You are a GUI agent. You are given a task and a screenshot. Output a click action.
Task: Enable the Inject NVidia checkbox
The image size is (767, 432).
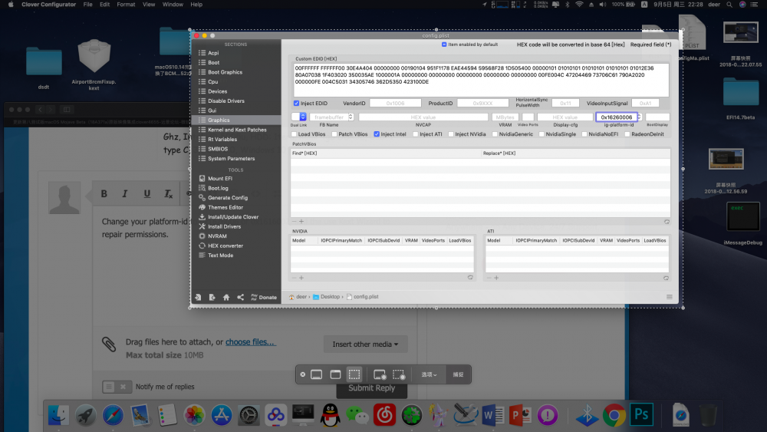[451, 134]
